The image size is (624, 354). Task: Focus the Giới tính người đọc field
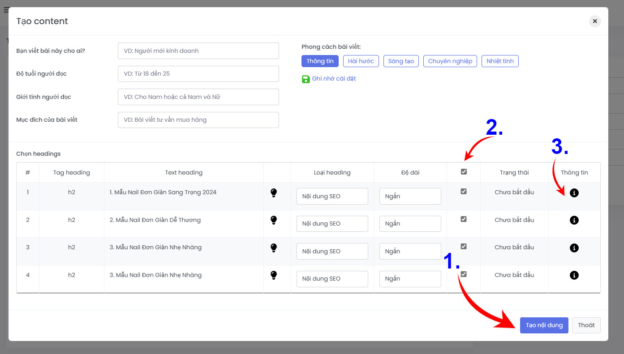198,97
